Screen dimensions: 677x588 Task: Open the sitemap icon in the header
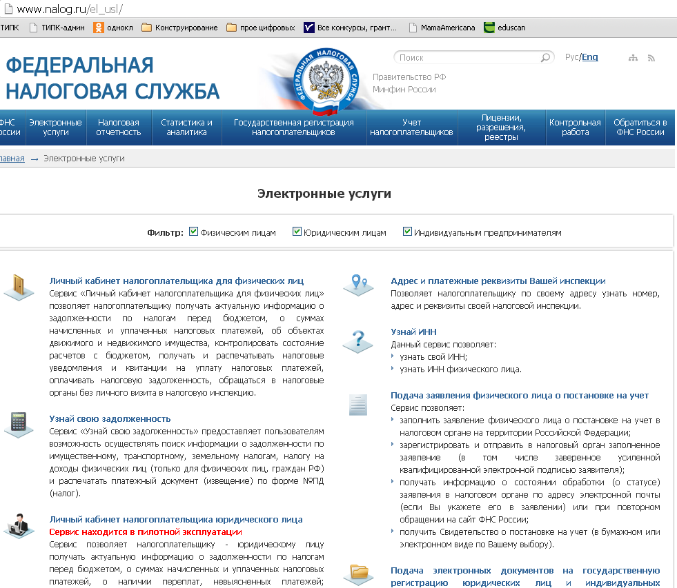pyautogui.click(x=633, y=58)
